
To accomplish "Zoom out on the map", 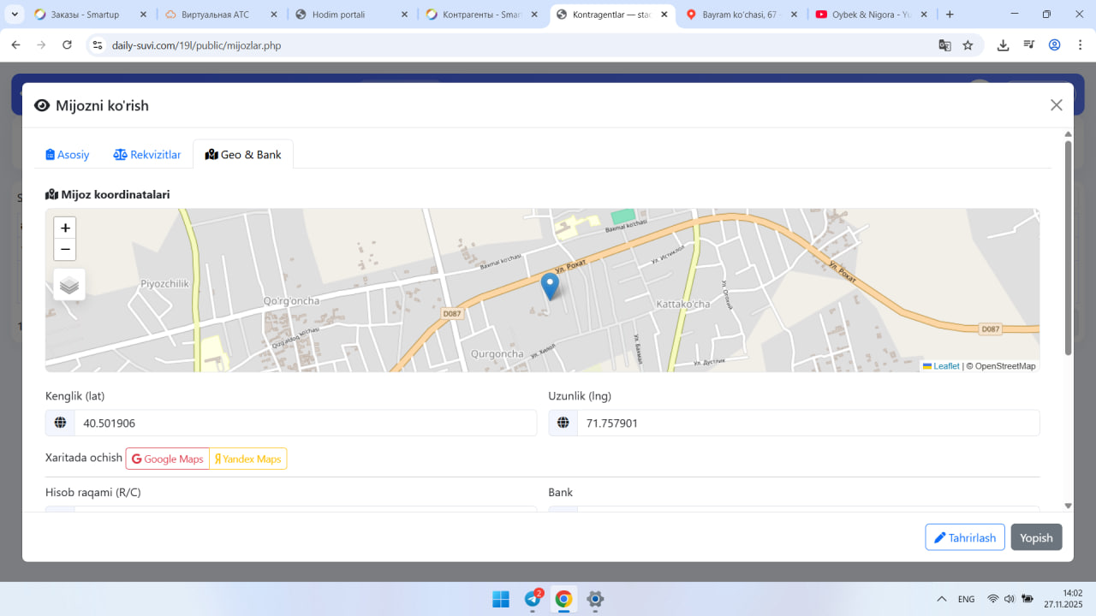I will click(x=65, y=250).
